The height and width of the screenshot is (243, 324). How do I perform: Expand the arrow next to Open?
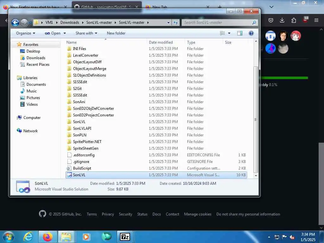65,33
